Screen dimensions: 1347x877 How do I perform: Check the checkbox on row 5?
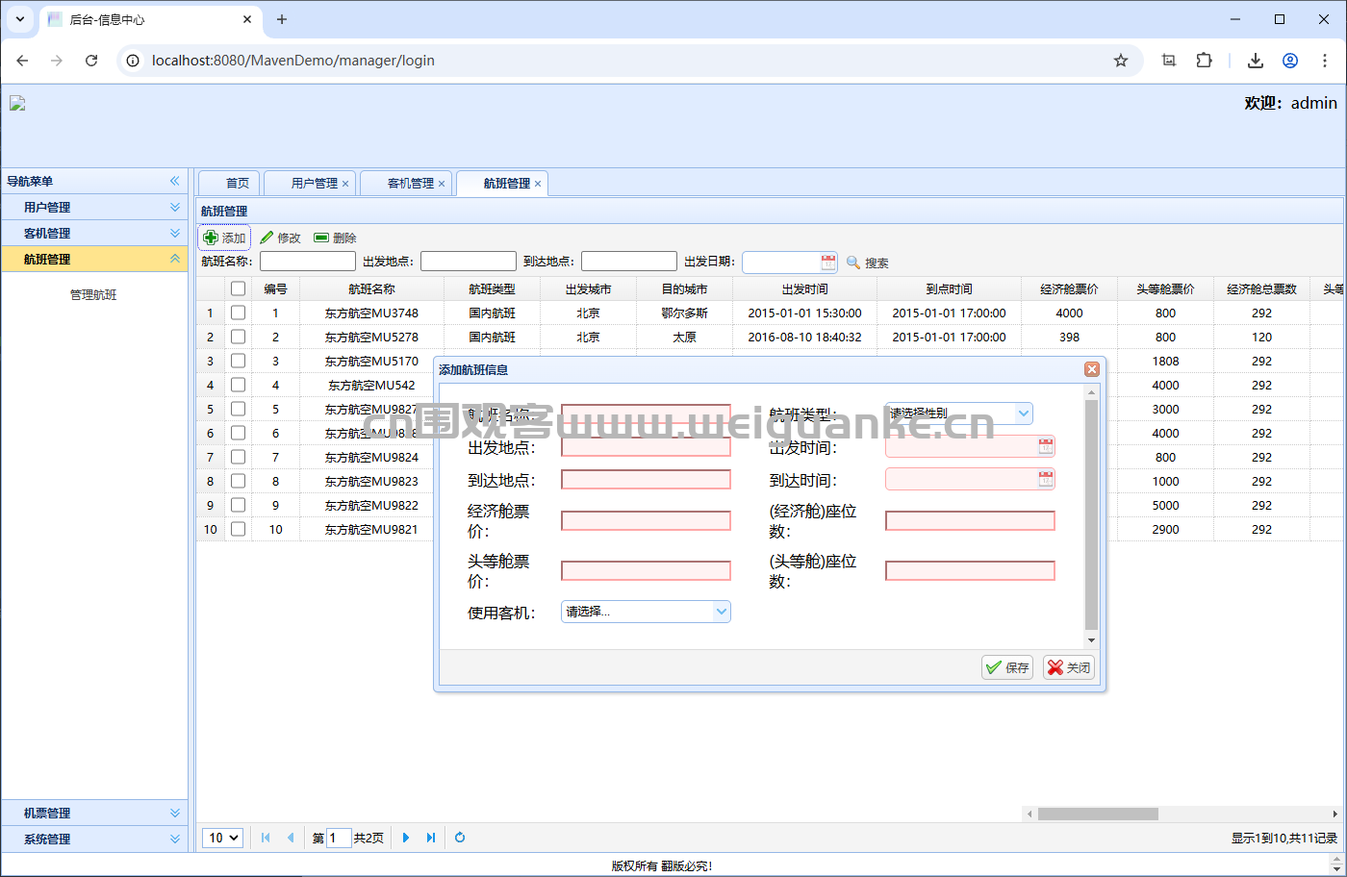click(x=238, y=409)
